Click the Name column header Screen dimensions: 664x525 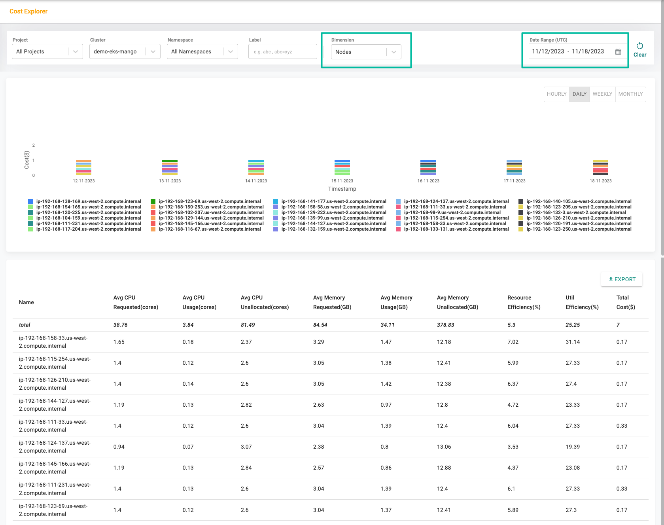(26, 302)
